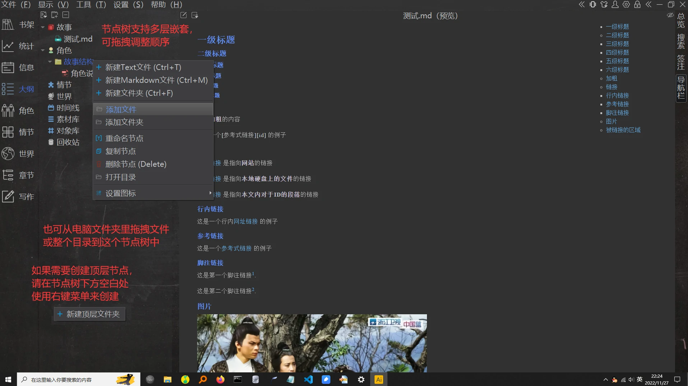Open the 文件 (F) menu
This screenshot has height=386, width=688.
click(16, 5)
